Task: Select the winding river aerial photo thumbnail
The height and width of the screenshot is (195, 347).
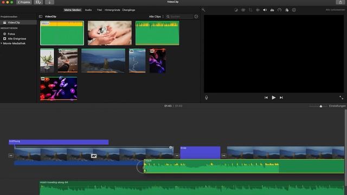Action: coord(137,61)
